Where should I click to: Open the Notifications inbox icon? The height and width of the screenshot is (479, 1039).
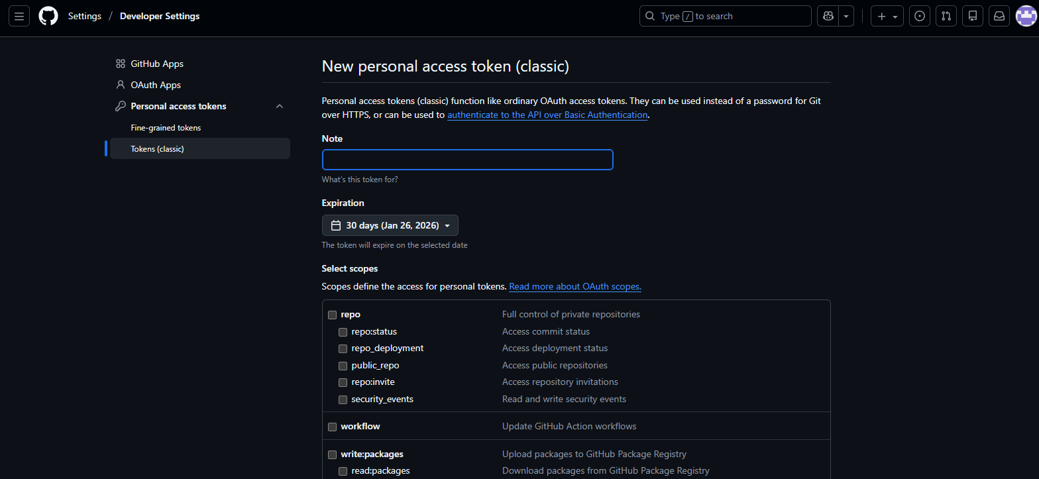[999, 16]
